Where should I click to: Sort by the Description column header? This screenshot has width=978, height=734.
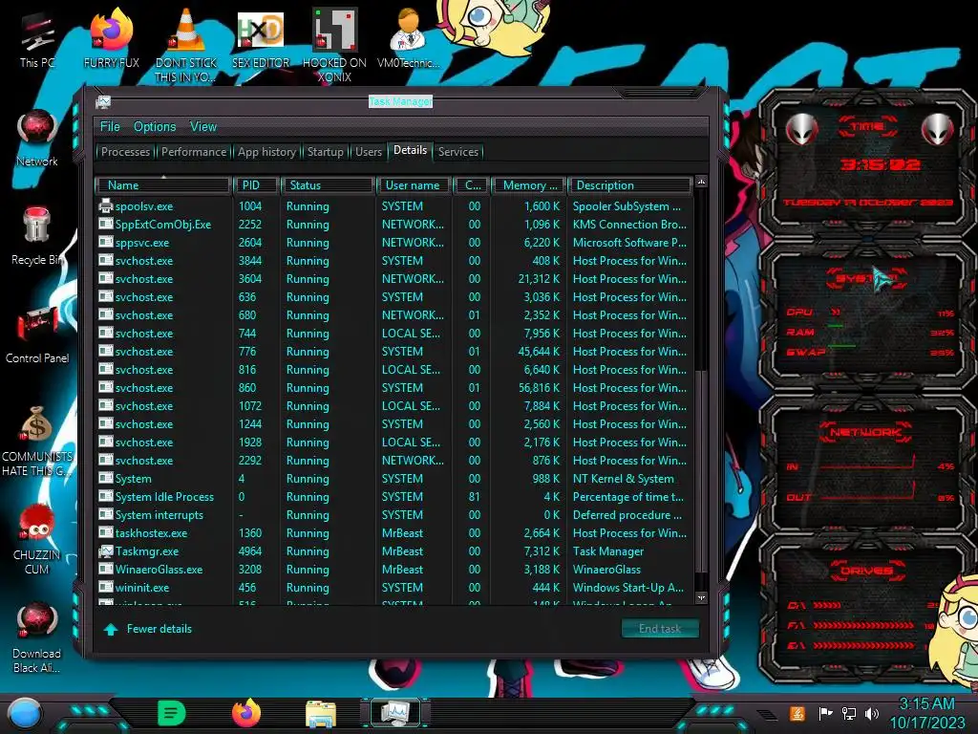click(x=629, y=185)
